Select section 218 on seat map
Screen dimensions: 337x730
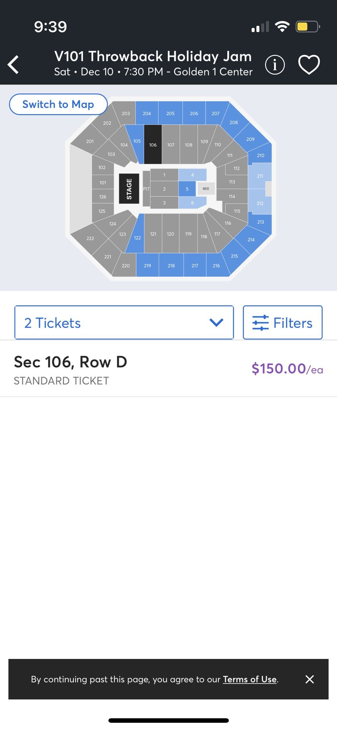coord(171,265)
